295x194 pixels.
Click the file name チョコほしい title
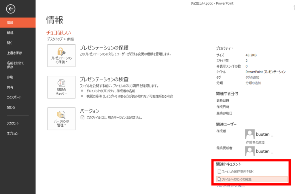(x=58, y=33)
